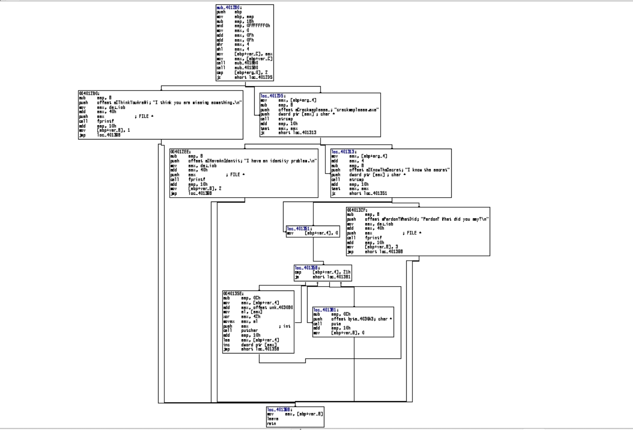Click the 'lea eax, [ebp+var_4]' instruction
The image size is (633, 430).
pyautogui.click(x=251, y=340)
